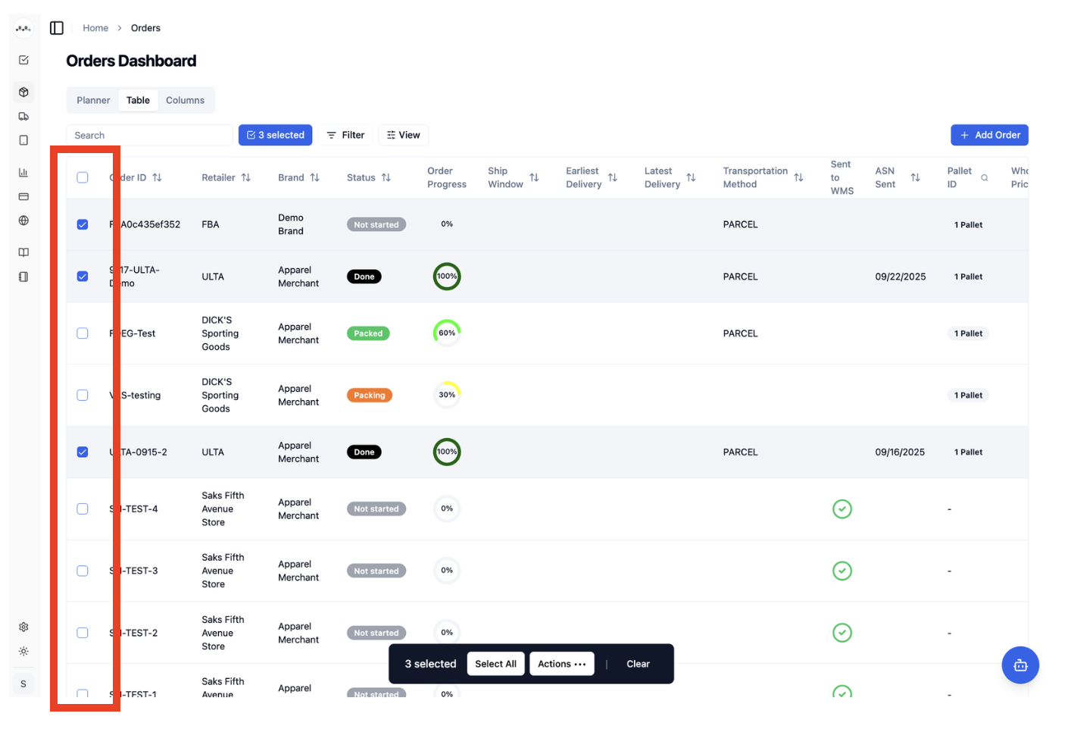Expand the Actions menu in selection bar
Viewport: 1071px width, 729px height.
coord(562,664)
